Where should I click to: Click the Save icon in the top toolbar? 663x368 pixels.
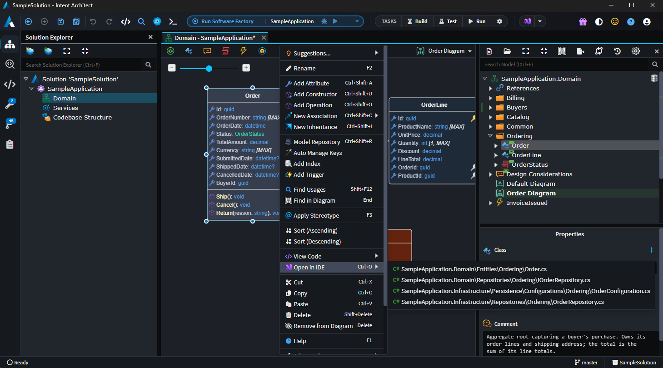(x=60, y=21)
